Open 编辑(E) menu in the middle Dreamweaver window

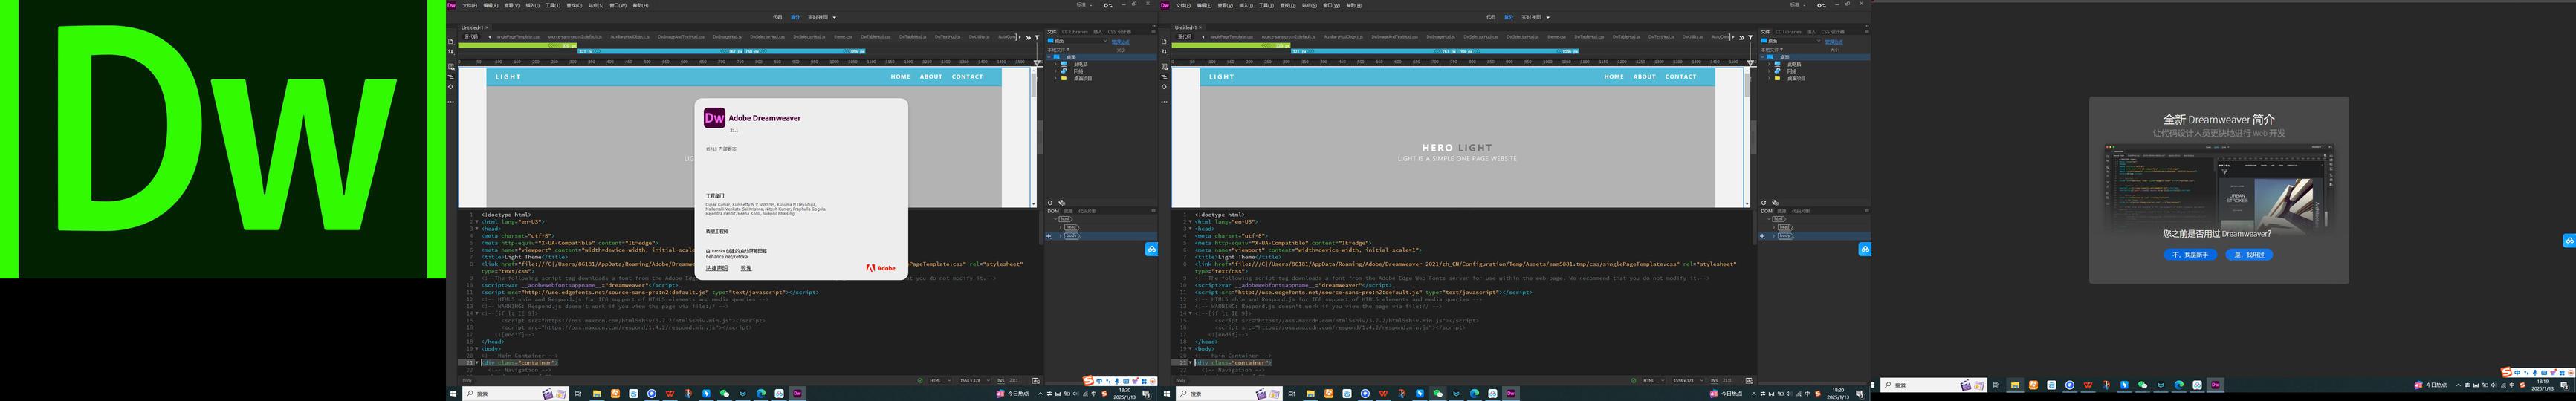(x=1205, y=5)
